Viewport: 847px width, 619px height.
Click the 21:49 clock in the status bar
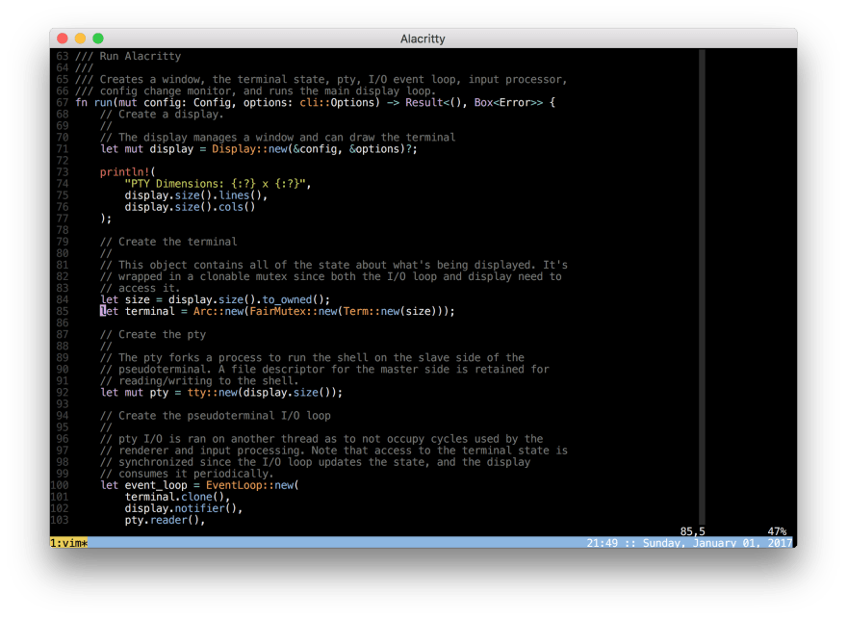[603, 544]
